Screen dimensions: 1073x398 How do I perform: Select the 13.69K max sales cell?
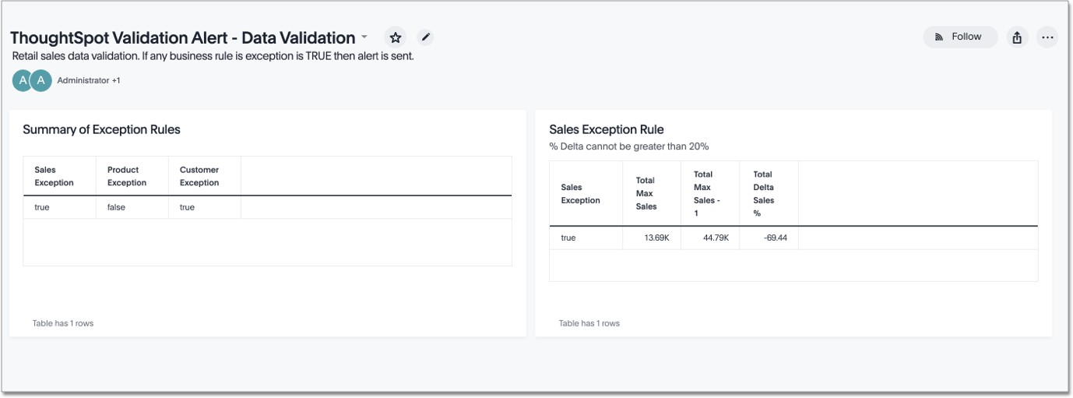point(656,238)
